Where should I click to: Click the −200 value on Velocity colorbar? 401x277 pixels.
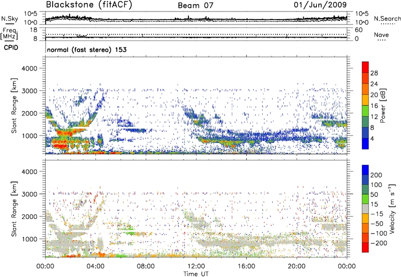[x=379, y=243]
